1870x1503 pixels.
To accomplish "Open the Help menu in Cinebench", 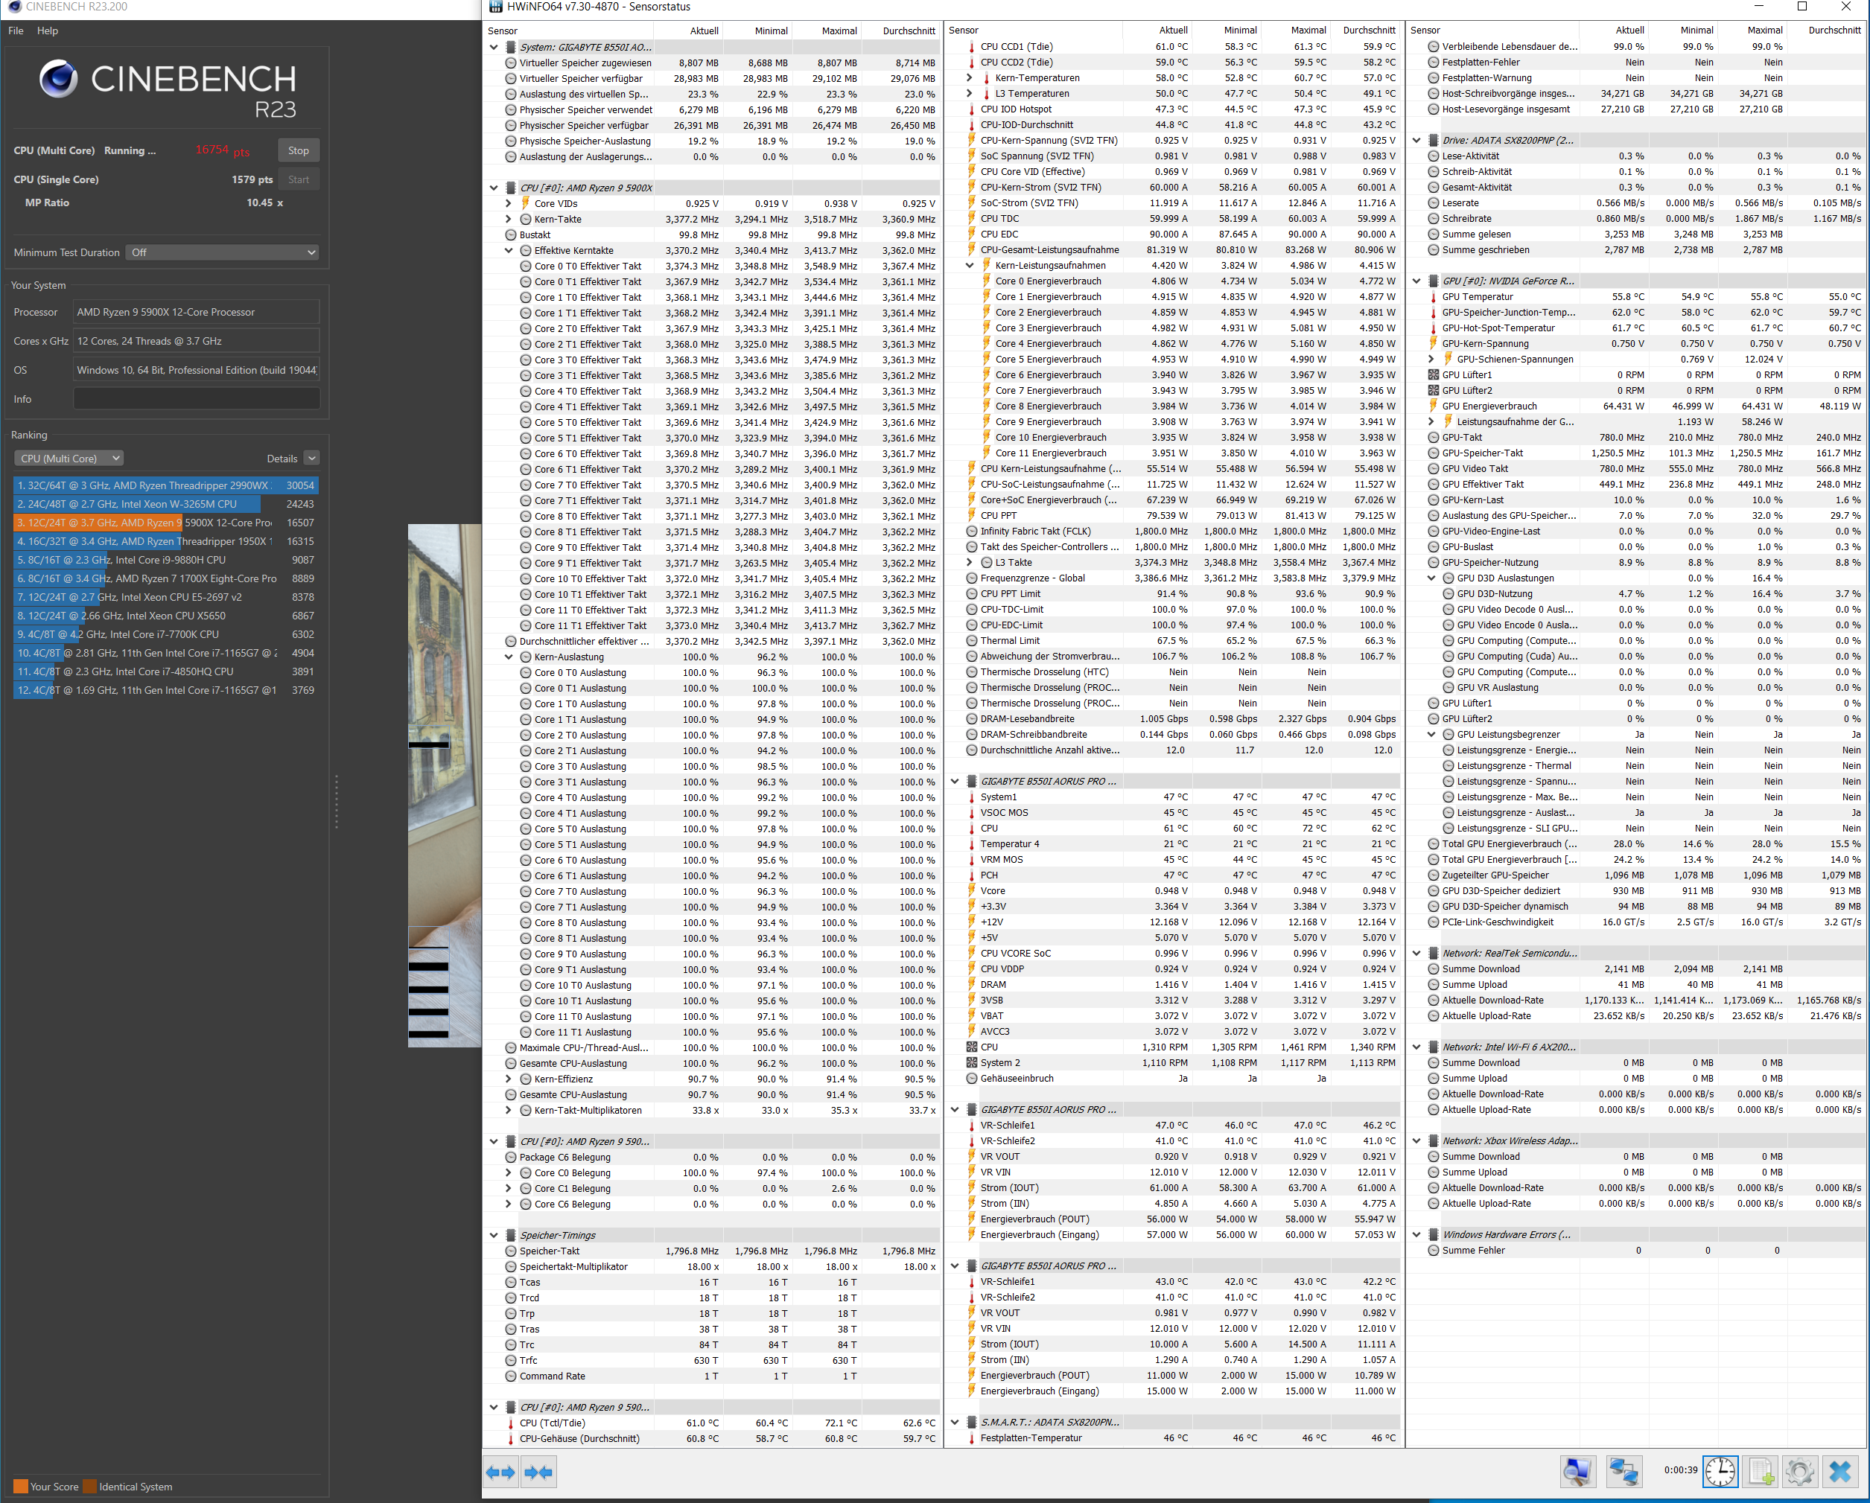I will pyautogui.click(x=48, y=31).
